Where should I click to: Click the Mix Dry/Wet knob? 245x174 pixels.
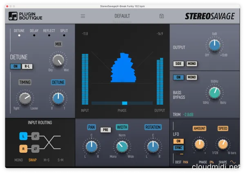tap(58, 60)
